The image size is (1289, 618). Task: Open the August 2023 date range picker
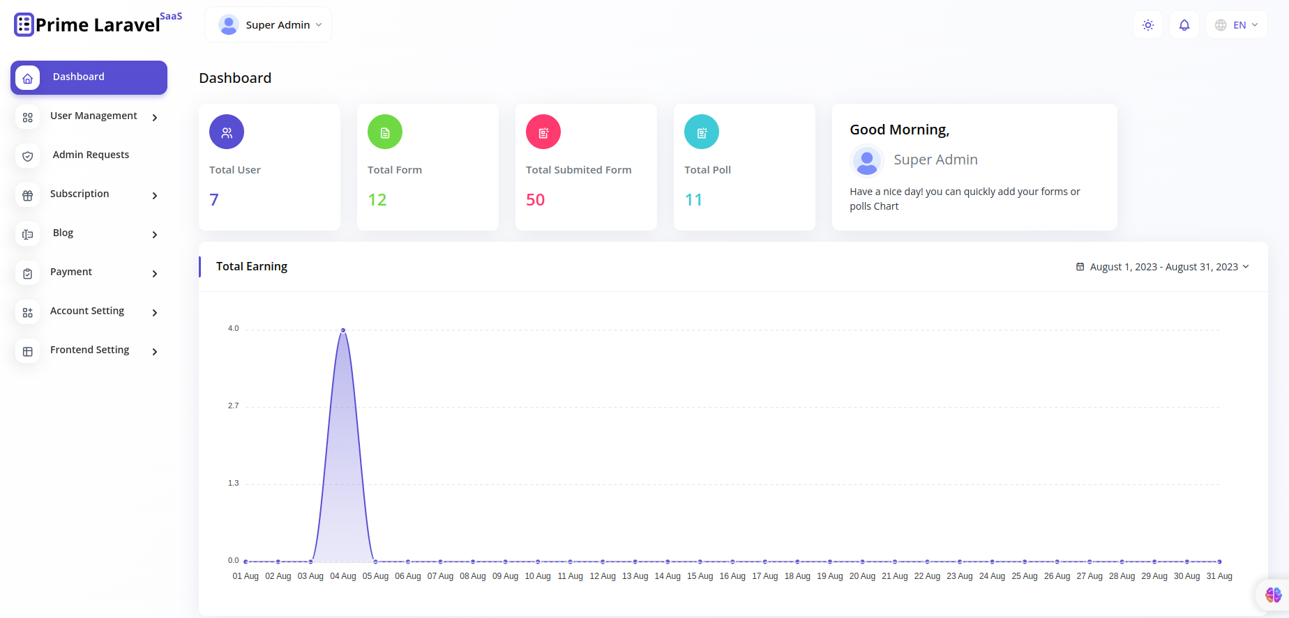pos(1163,267)
